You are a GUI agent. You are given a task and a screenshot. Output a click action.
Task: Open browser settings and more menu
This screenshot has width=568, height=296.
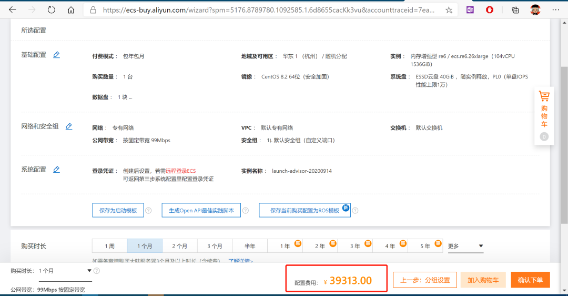coord(556,10)
